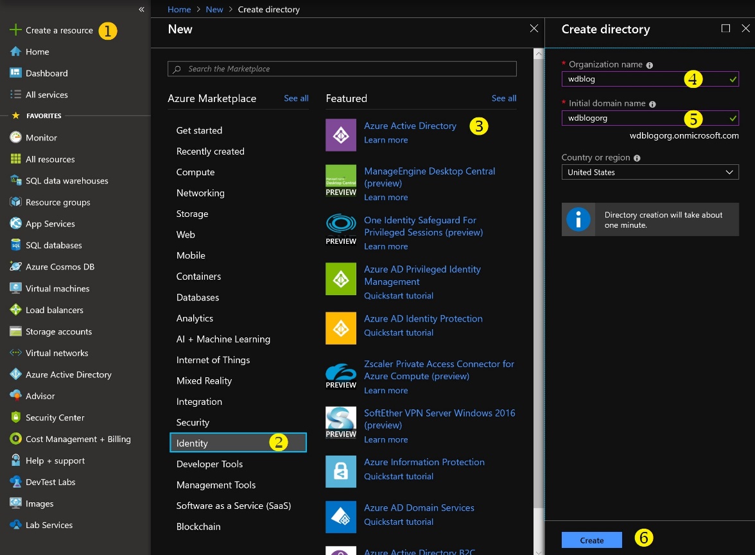Click the New breadcrumb link
Screen dimensions: 755x555
(214, 9)
